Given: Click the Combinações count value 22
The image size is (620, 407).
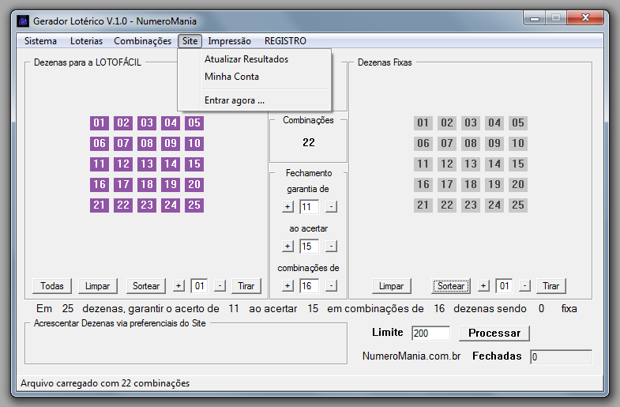Looking at the screenshot, I should [308, 142].
